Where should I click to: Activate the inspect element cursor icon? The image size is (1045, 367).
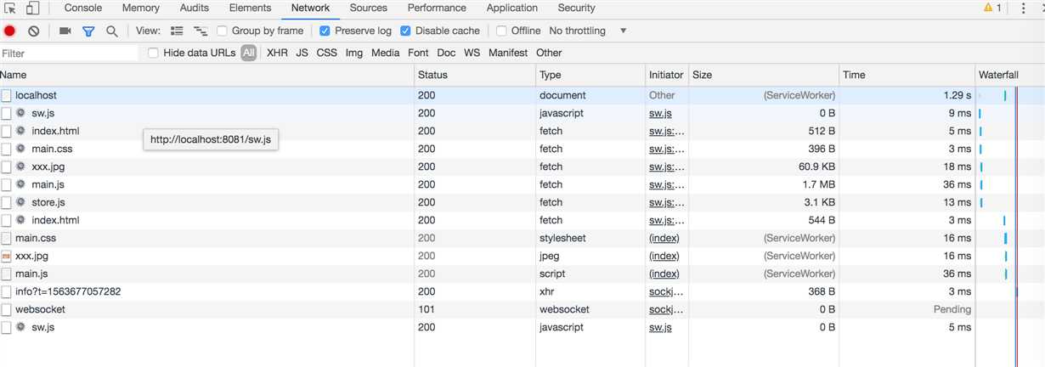click(10, 8)
